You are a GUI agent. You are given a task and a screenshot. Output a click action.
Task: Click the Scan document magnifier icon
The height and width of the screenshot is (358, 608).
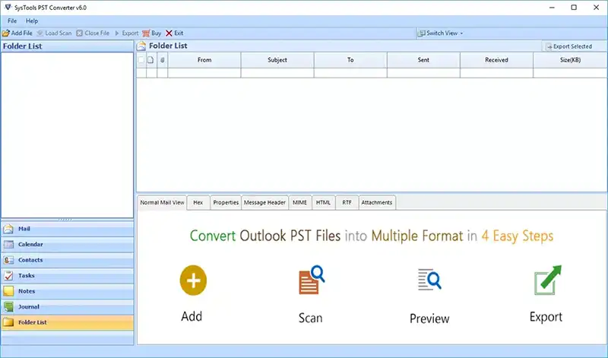click(x=312, y=280)
